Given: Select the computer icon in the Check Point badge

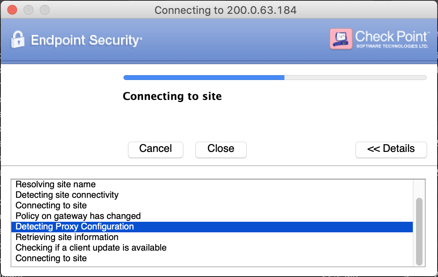Looking at the screenshot, I should click(340, 38).
